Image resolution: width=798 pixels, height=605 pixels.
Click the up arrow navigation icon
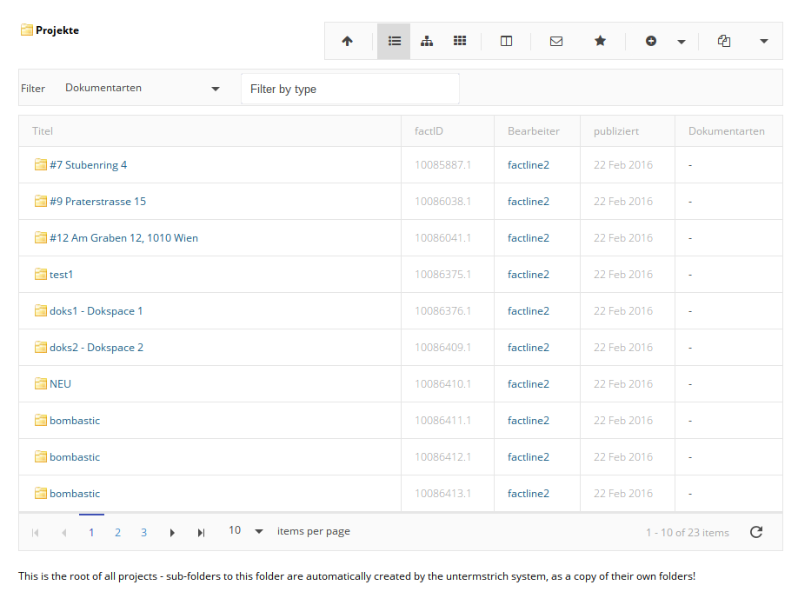click(x=348, y=41)
